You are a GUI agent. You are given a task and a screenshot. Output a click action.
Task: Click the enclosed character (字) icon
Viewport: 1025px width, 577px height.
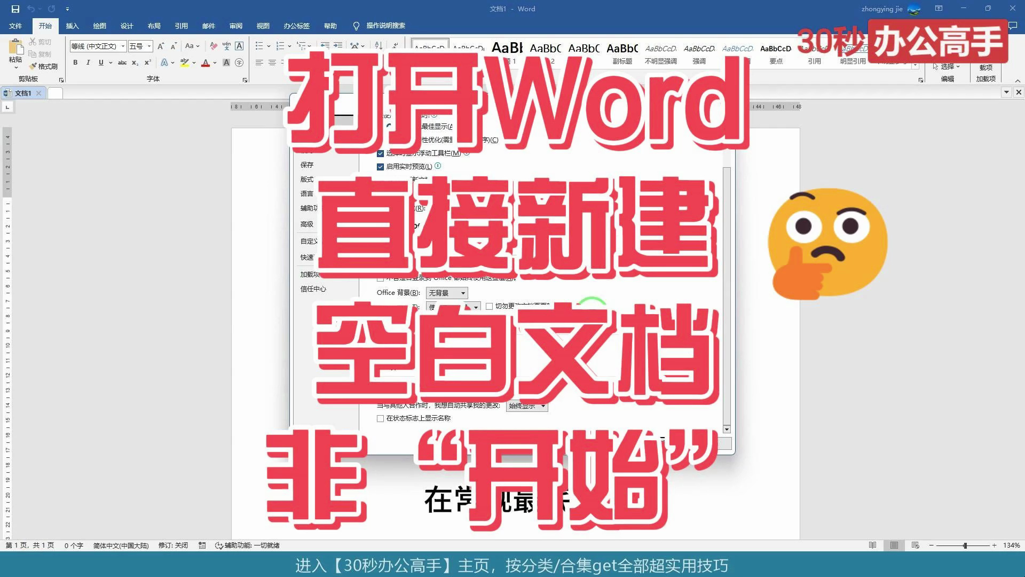tap(239, 63)
